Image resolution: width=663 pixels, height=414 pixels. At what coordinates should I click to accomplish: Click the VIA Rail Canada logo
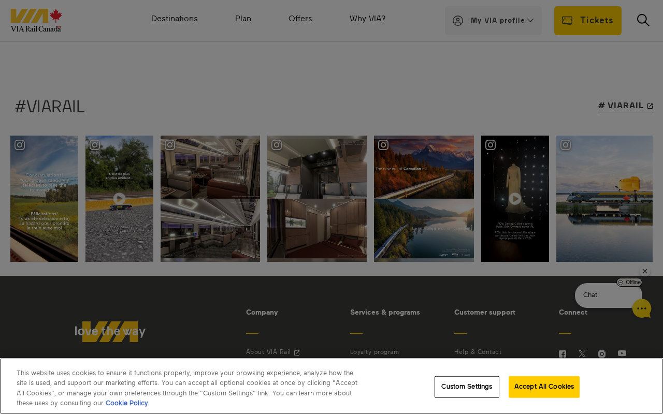tap(36, 21)
